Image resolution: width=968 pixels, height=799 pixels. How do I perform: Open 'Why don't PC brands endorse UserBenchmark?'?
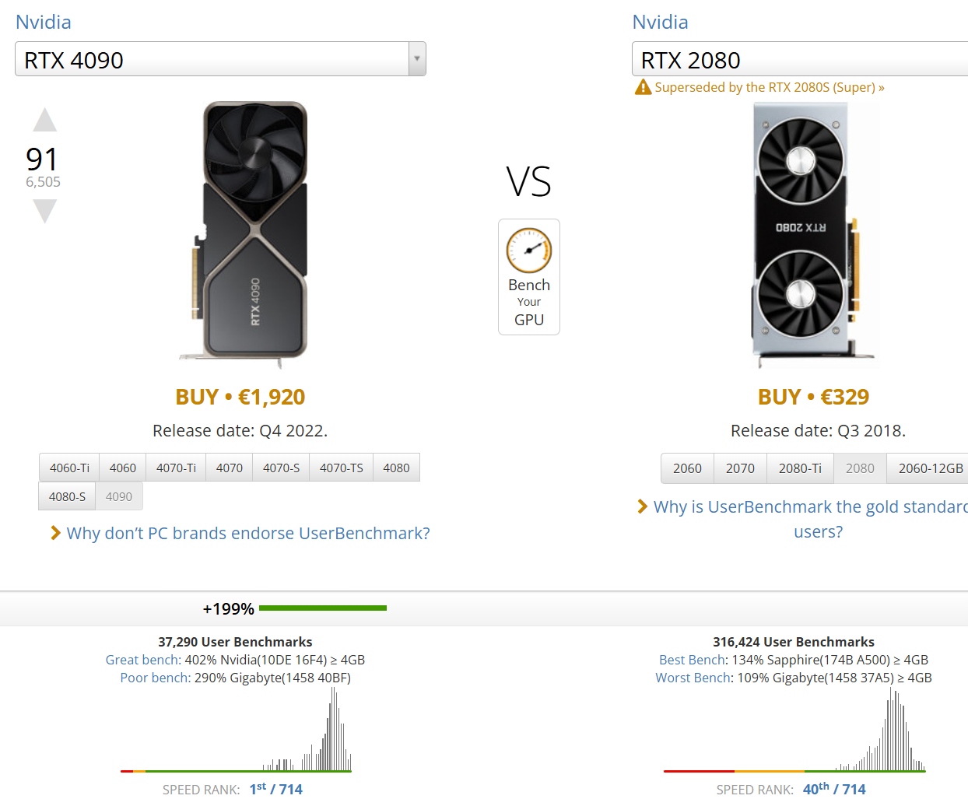pos(247,533)
